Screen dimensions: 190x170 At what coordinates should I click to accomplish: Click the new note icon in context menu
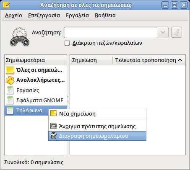coord(54,113)
